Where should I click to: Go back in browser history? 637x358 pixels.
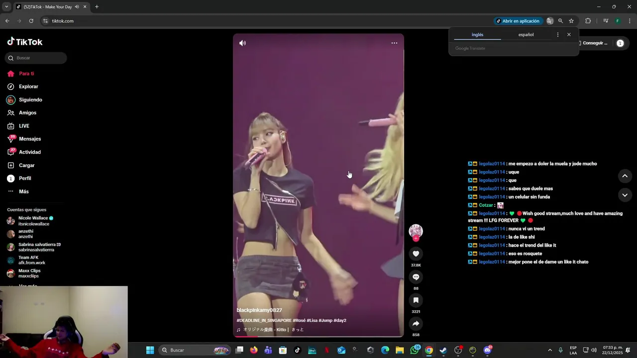tap(7, 21)
